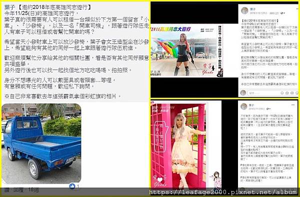Screen dimensions: 300x197
Task: Click line starting 歡迎麻煩幫忙分享給其他的相關社團
Action: point(76,58)
